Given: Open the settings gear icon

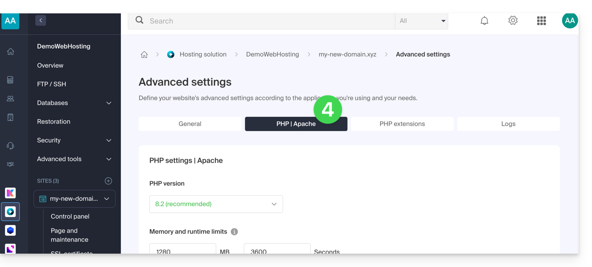Looking at the screenshot, I should pos(513,21).
